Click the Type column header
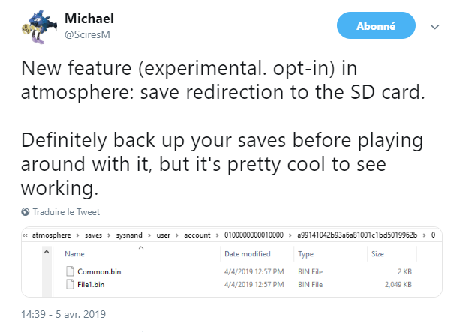Viewport: 463px width, 332px height. [x=305, y=253]
